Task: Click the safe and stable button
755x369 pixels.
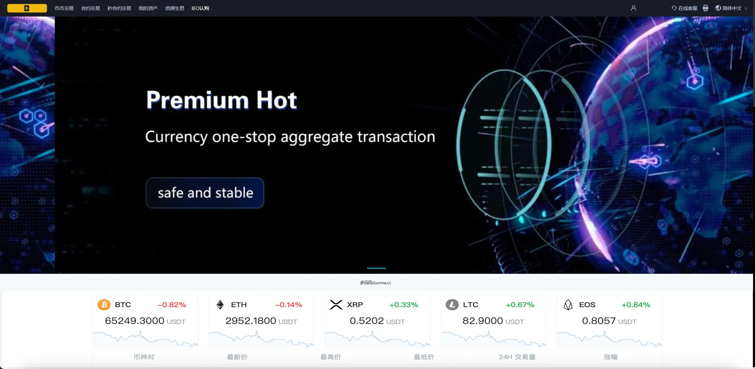Action: (205, 193)
